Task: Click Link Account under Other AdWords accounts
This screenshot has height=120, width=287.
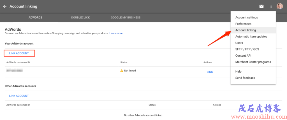Action: point(19,96)
